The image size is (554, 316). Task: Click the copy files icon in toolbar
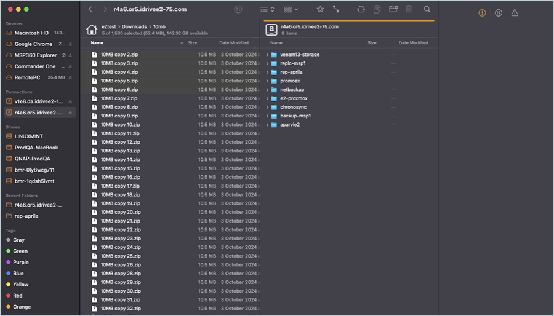pyautogui.click(x=377, y=10)
